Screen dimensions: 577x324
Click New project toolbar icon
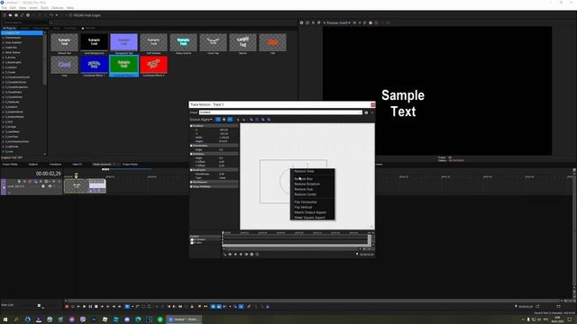coord(5,15)
